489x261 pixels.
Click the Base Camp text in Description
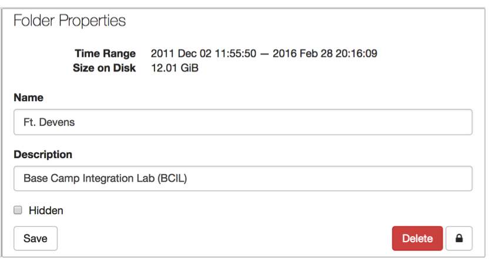coord(52,178)
